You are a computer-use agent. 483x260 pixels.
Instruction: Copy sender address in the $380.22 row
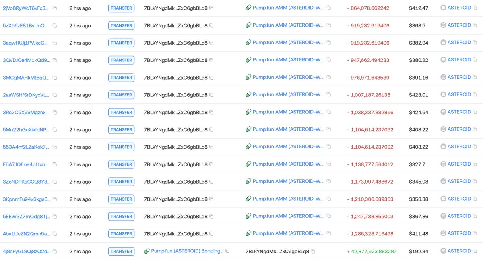[x=211, y=60]
